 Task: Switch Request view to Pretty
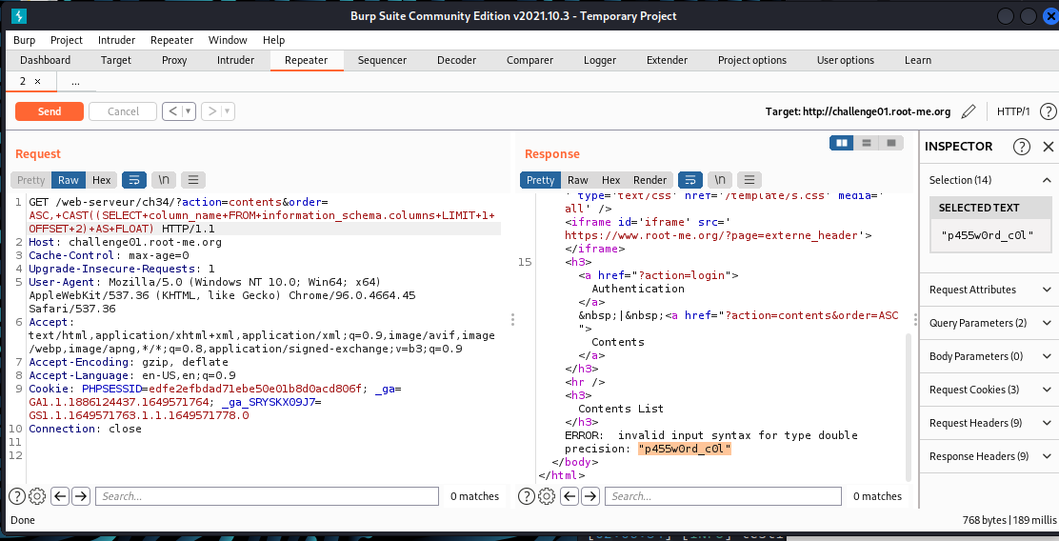(31, 180)
